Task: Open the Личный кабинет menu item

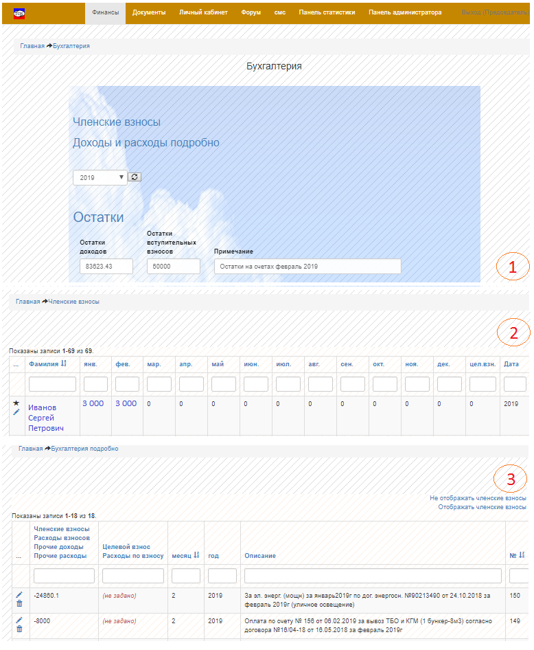Action: 203,12
